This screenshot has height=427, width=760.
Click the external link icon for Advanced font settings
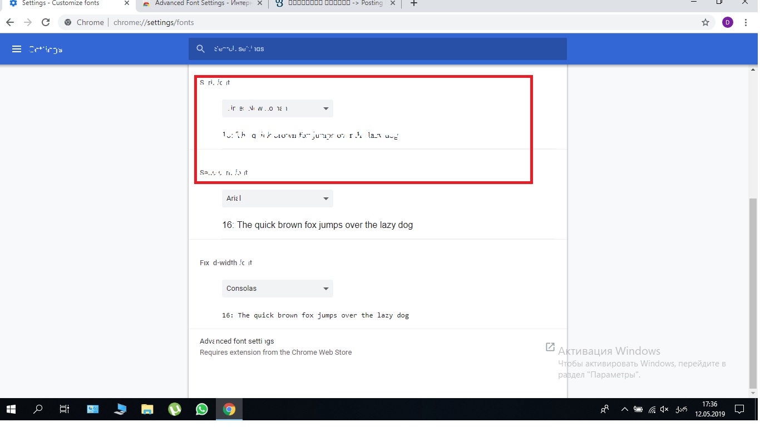[x=550, y=347]
